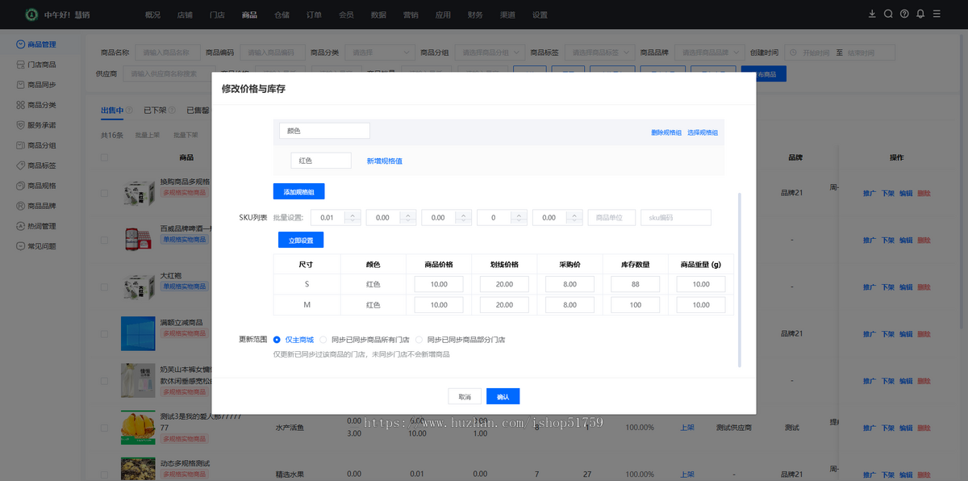Select the 同步已同步商品所有门店 radio option
This screenshot has width=968, height=481.
(323, 340)
